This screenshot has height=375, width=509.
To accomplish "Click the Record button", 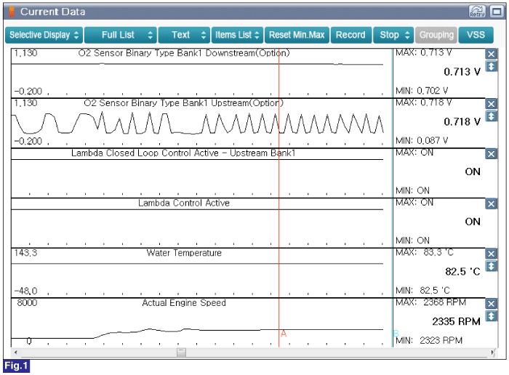I will pos(351,35).
